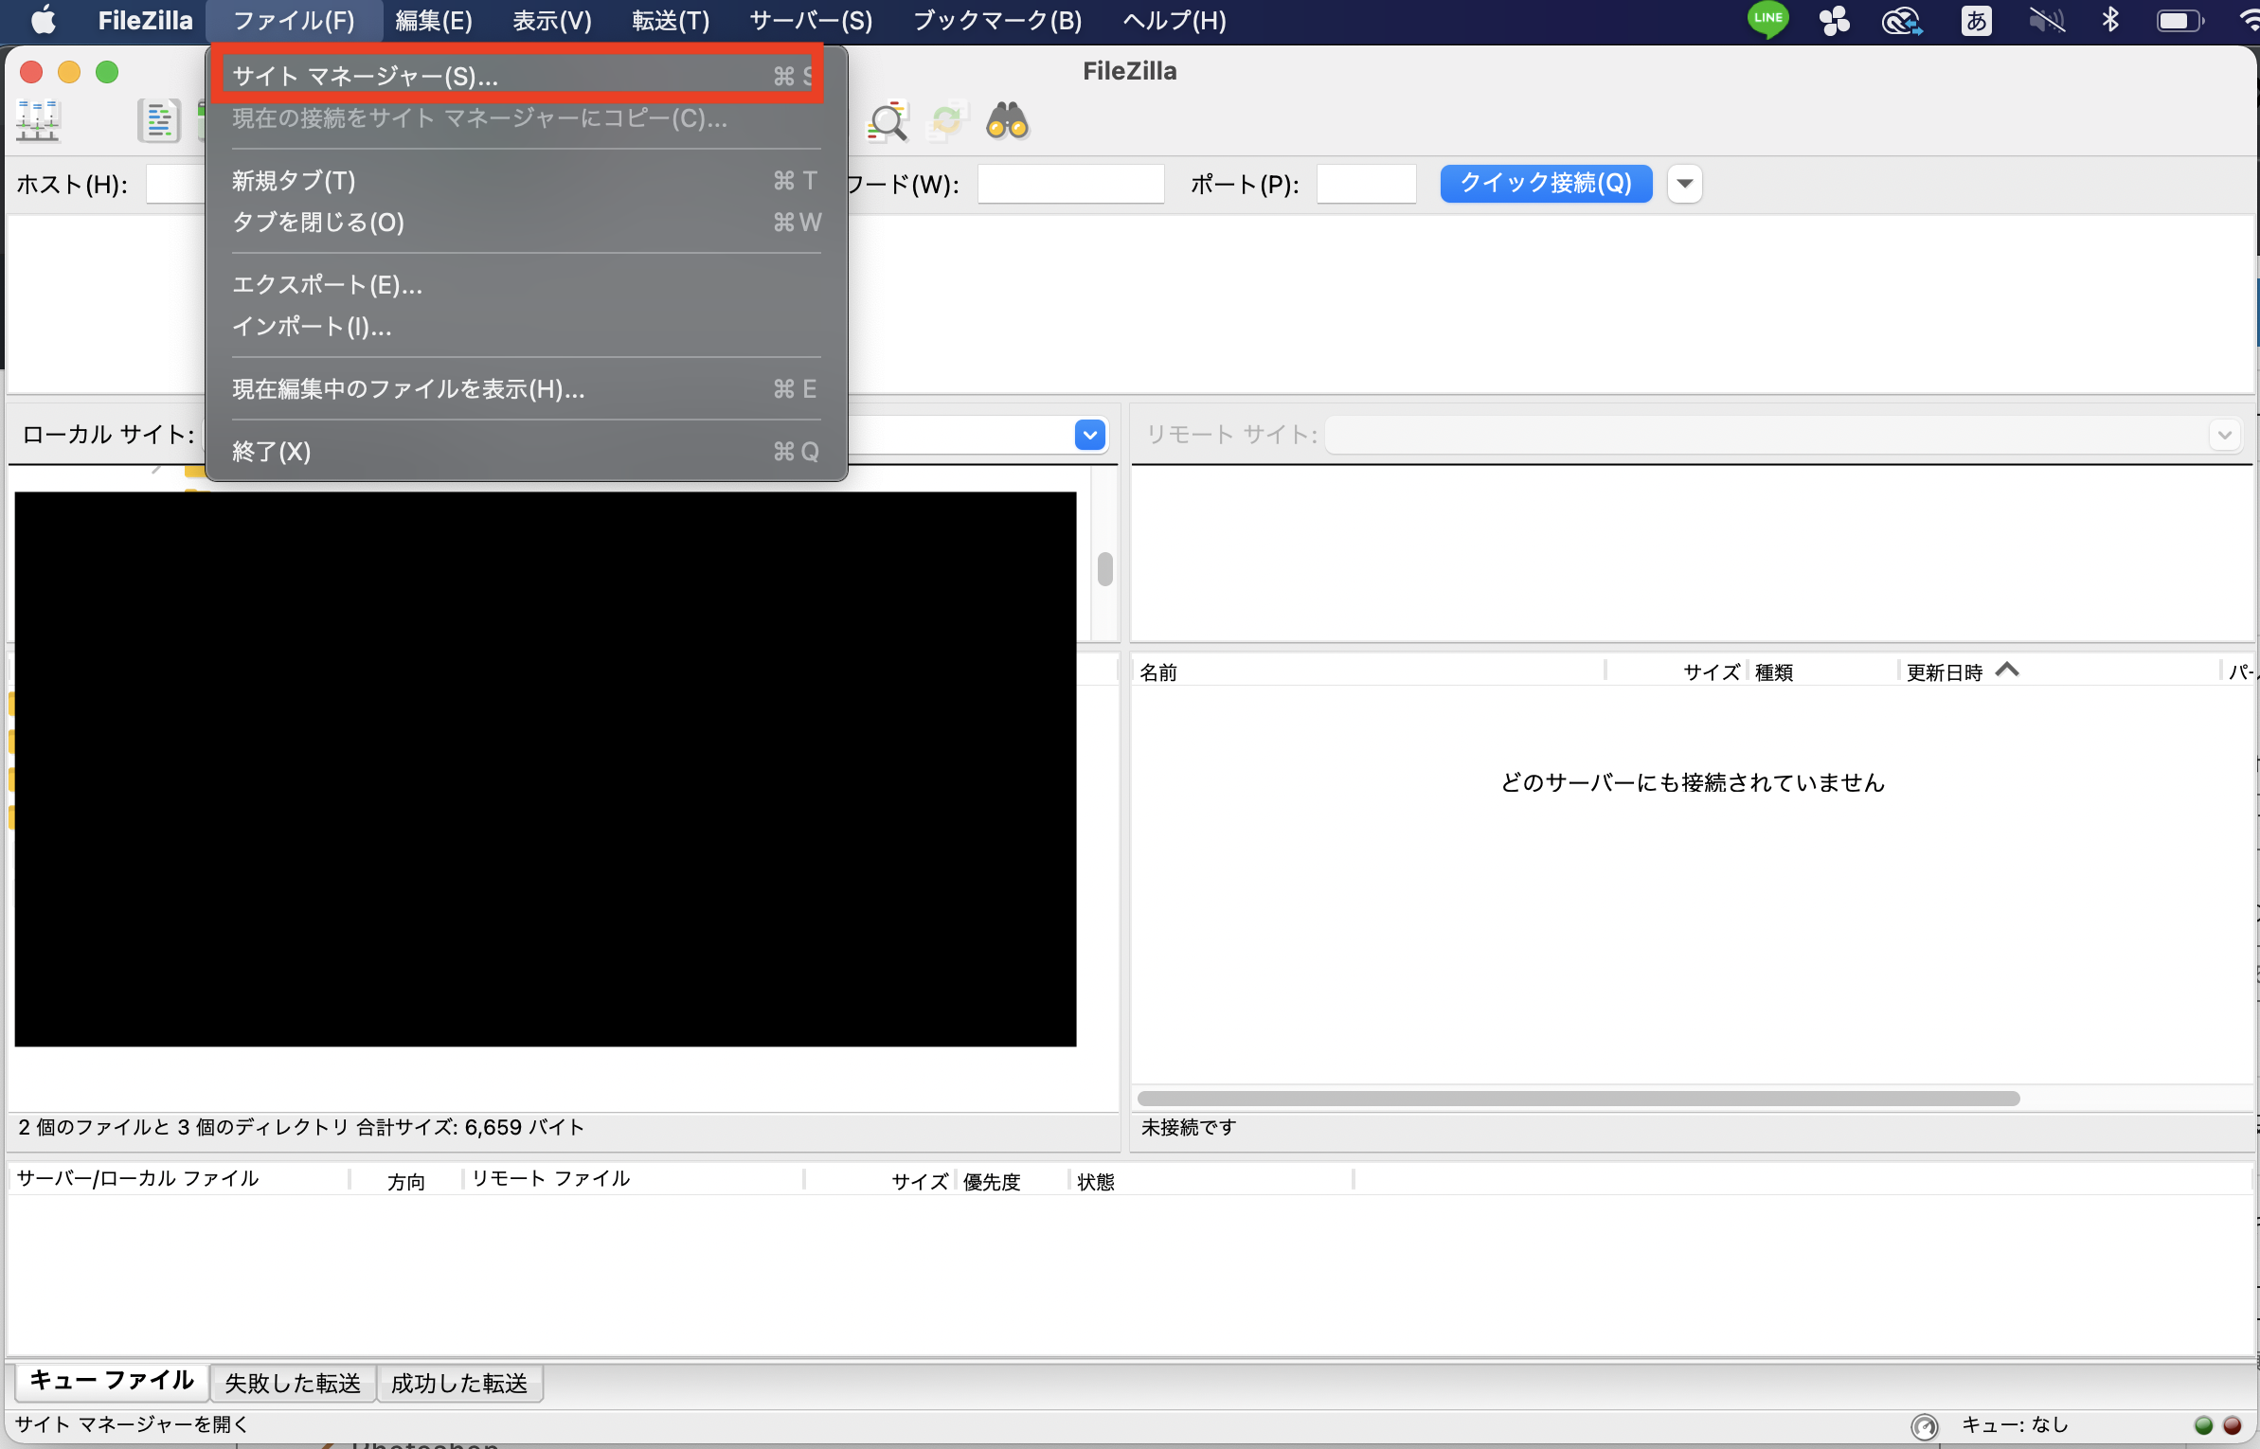Click the リモート ファイル queue column header
This screenshot has height=1449, width=2260.
(x=634, y=1179)
